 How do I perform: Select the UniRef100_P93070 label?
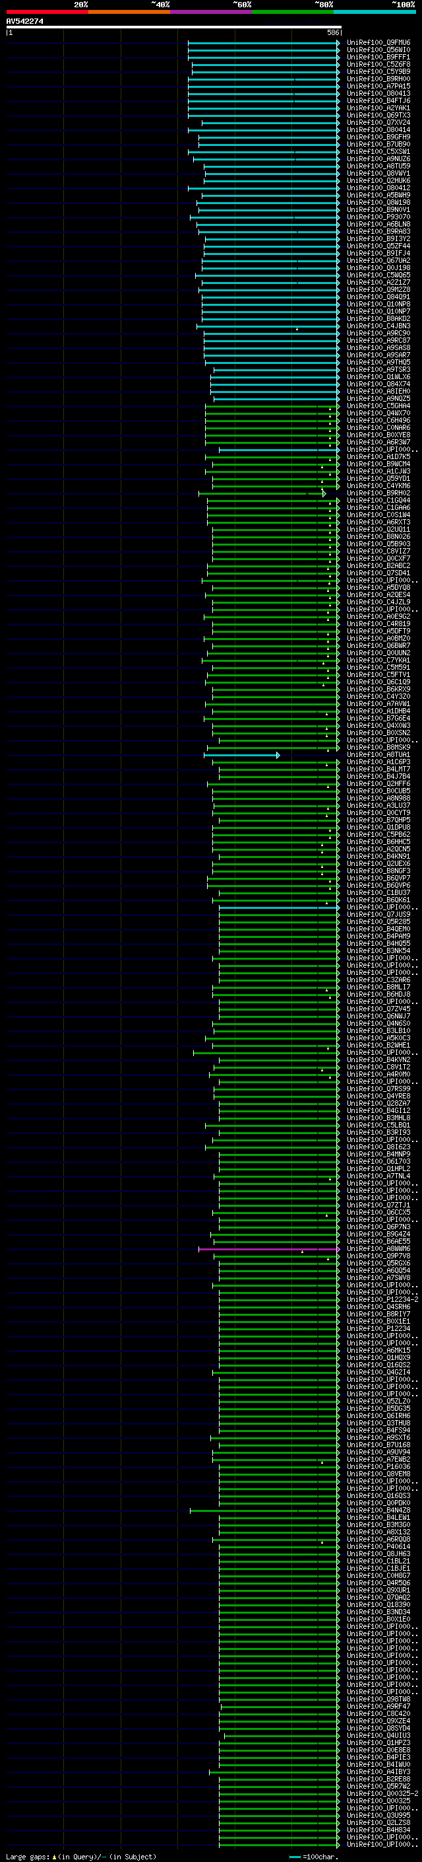coord(378,217)
